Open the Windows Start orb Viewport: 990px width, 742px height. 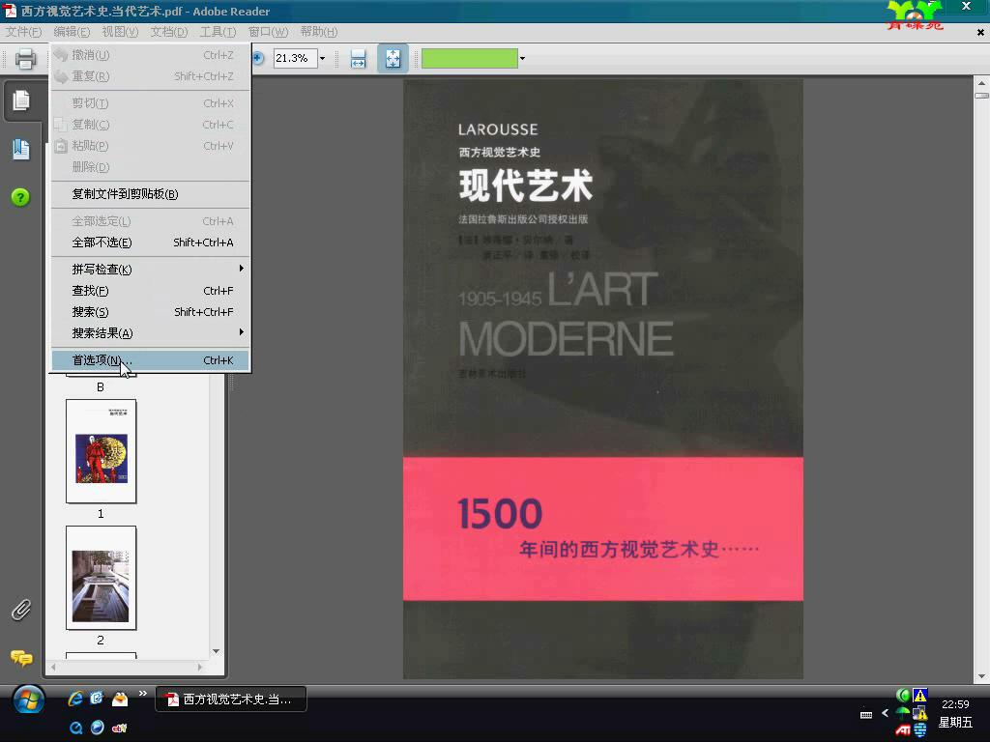click(28, 700)
